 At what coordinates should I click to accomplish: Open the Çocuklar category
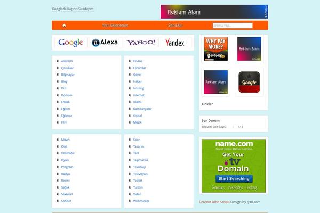67,68
